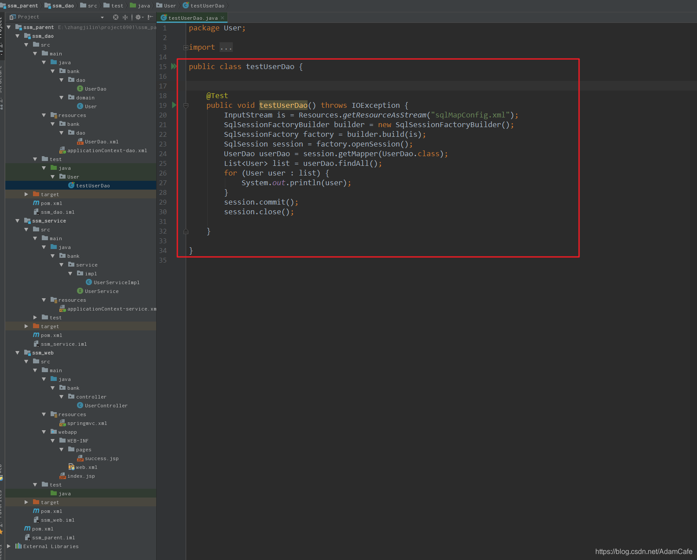This screenshot has width=697, height=560.
Task: Select UserController class in tree
Action: tap(102, 406)
